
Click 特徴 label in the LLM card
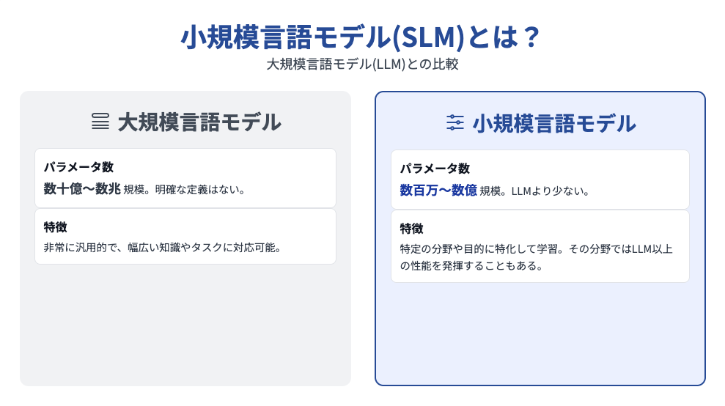pos(56,227)
